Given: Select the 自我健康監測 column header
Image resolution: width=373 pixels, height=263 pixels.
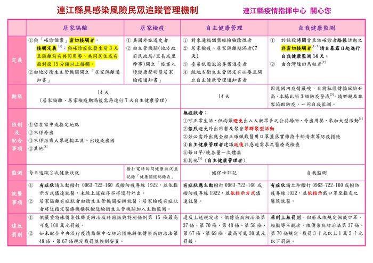Looking at the screenshot, I should point(317,27).
